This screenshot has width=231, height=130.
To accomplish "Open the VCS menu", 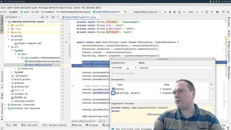I will (x=83, y=8).
